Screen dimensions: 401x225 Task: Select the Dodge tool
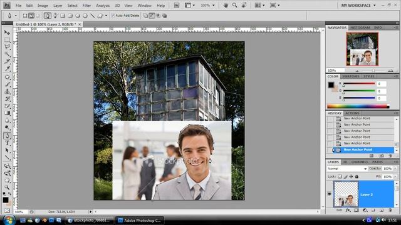[x=7, y=127]
